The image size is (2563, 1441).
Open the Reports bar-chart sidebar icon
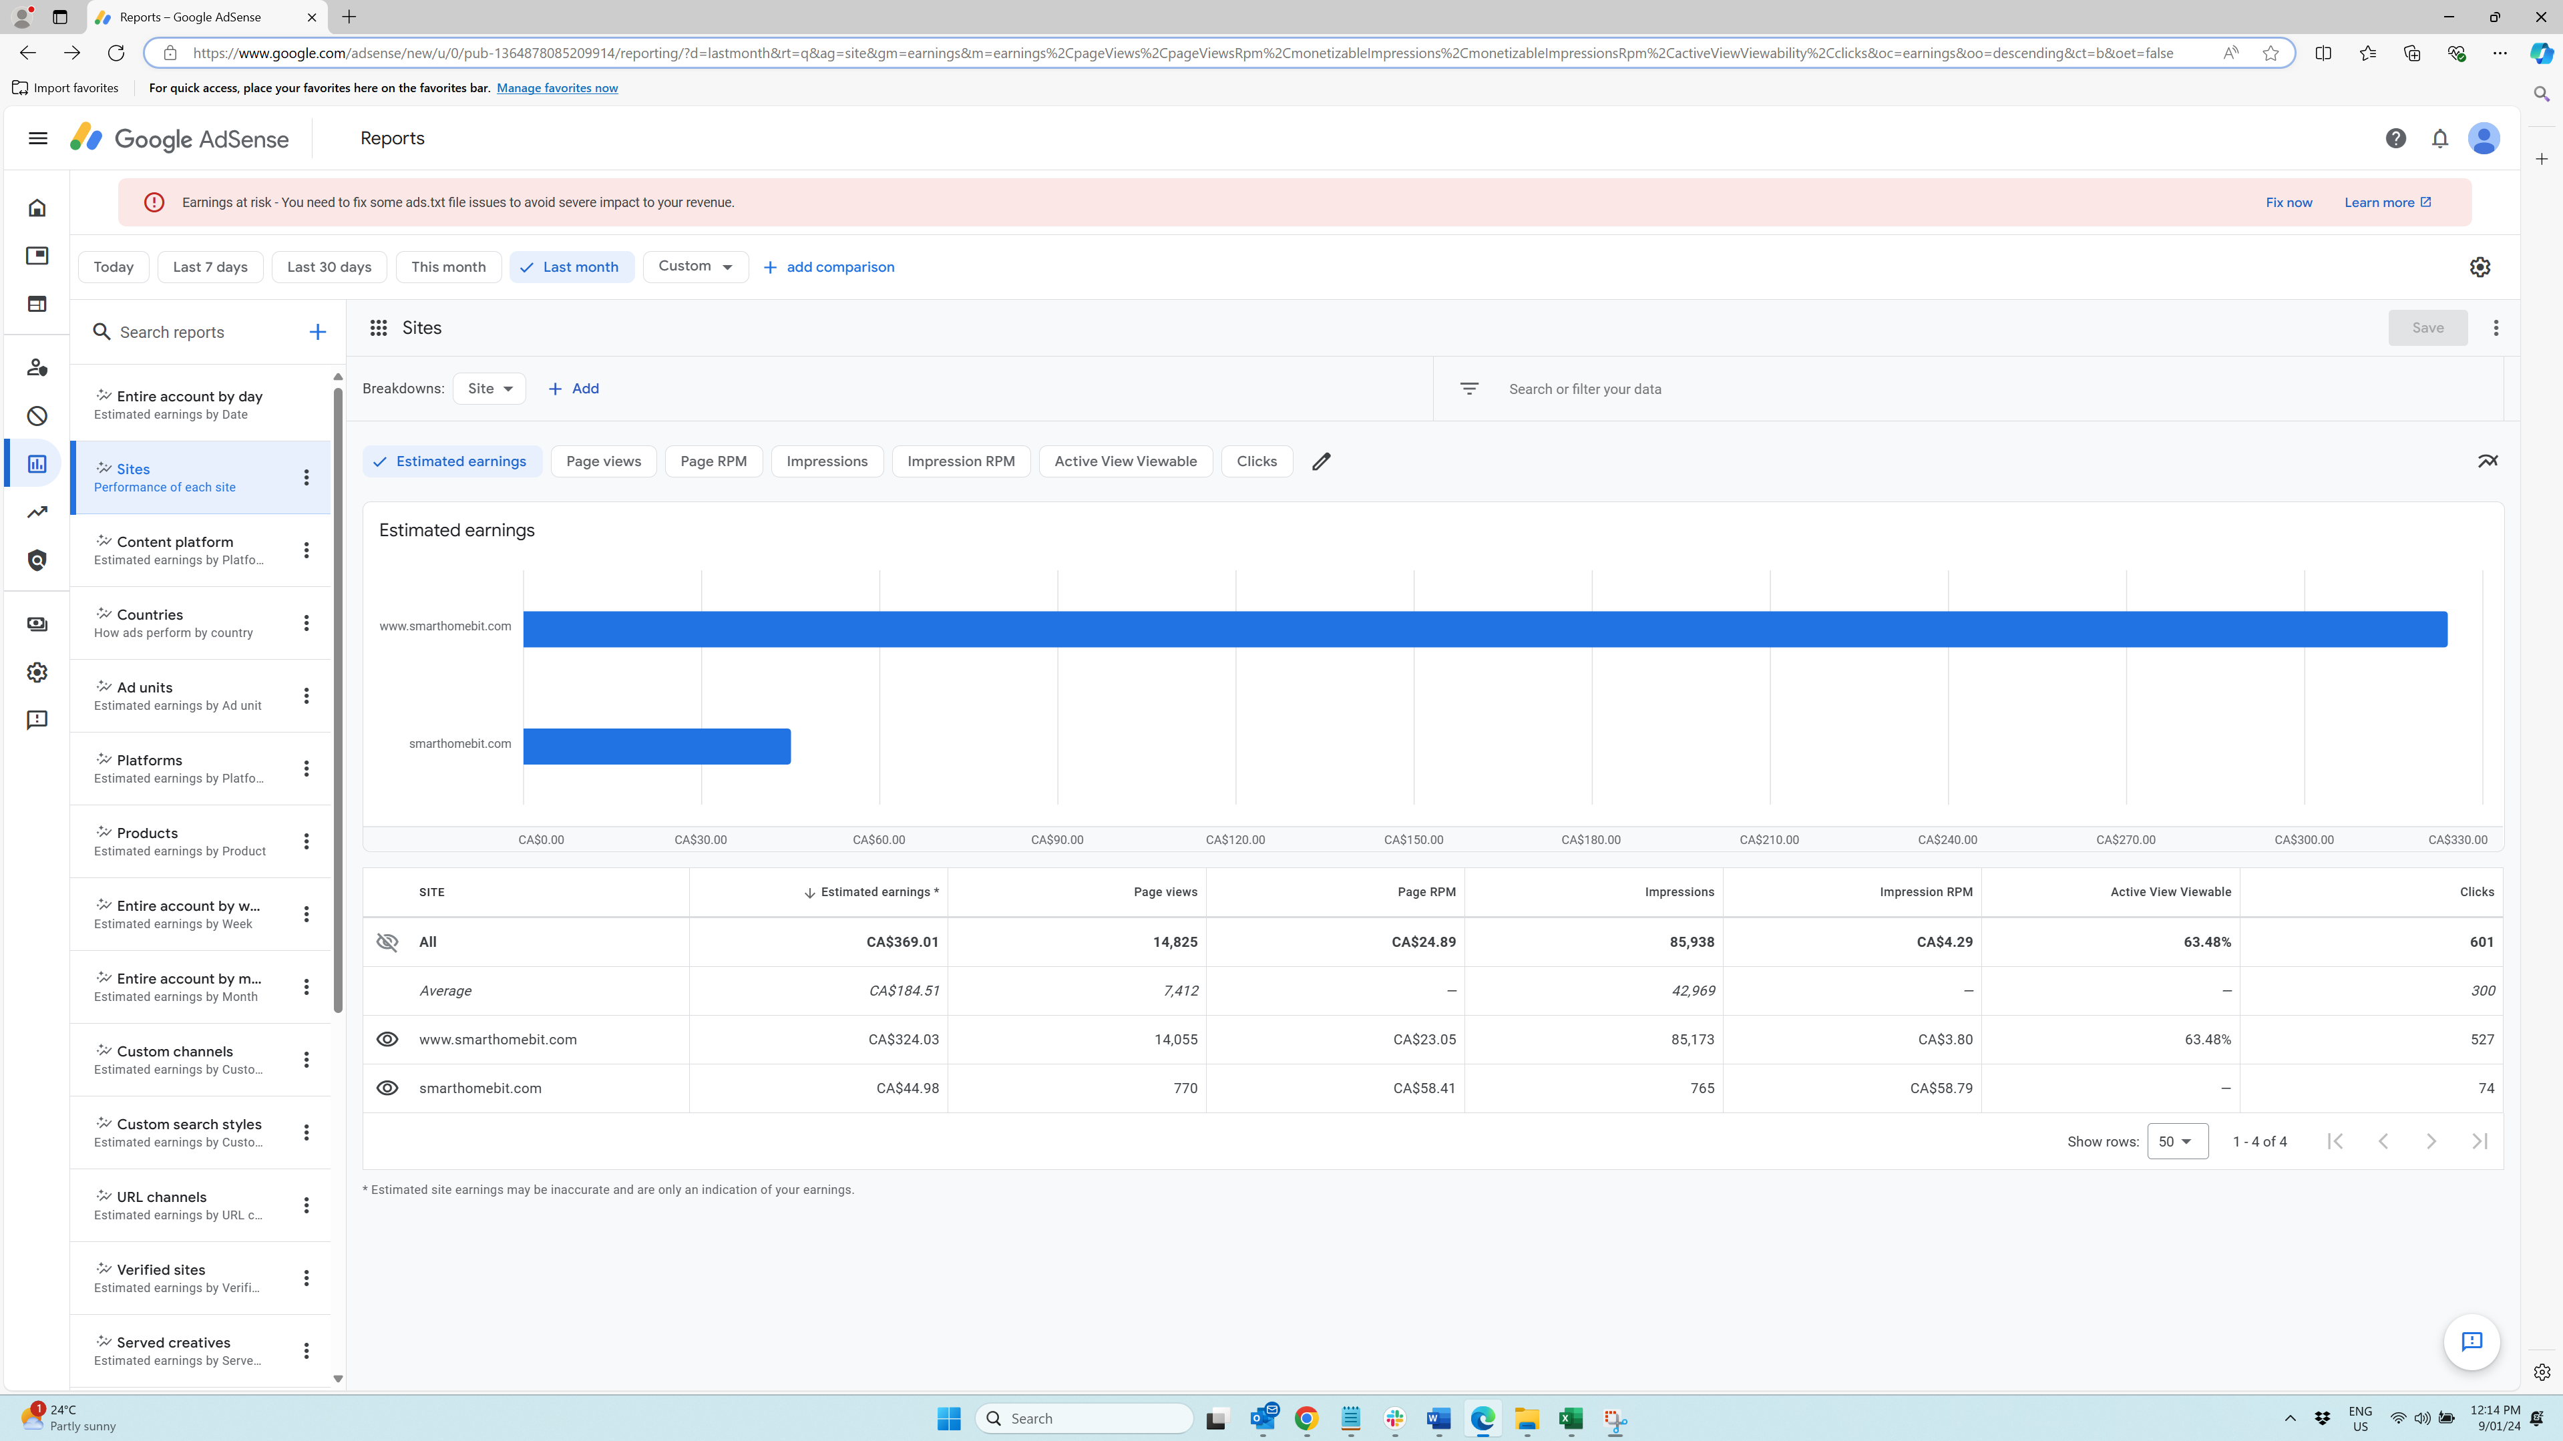point(37,463)
